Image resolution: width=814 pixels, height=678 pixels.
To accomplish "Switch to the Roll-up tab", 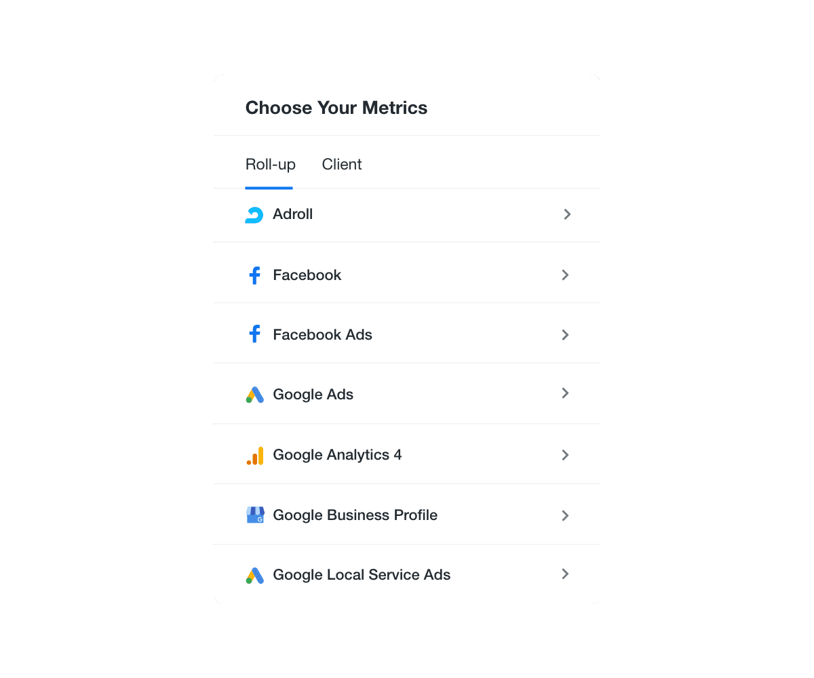I will click(270, 165).
